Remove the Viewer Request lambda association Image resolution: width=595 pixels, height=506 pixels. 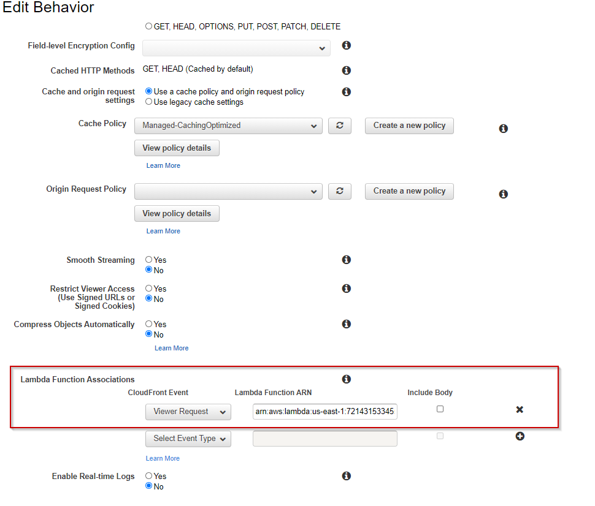click(519, 409)
